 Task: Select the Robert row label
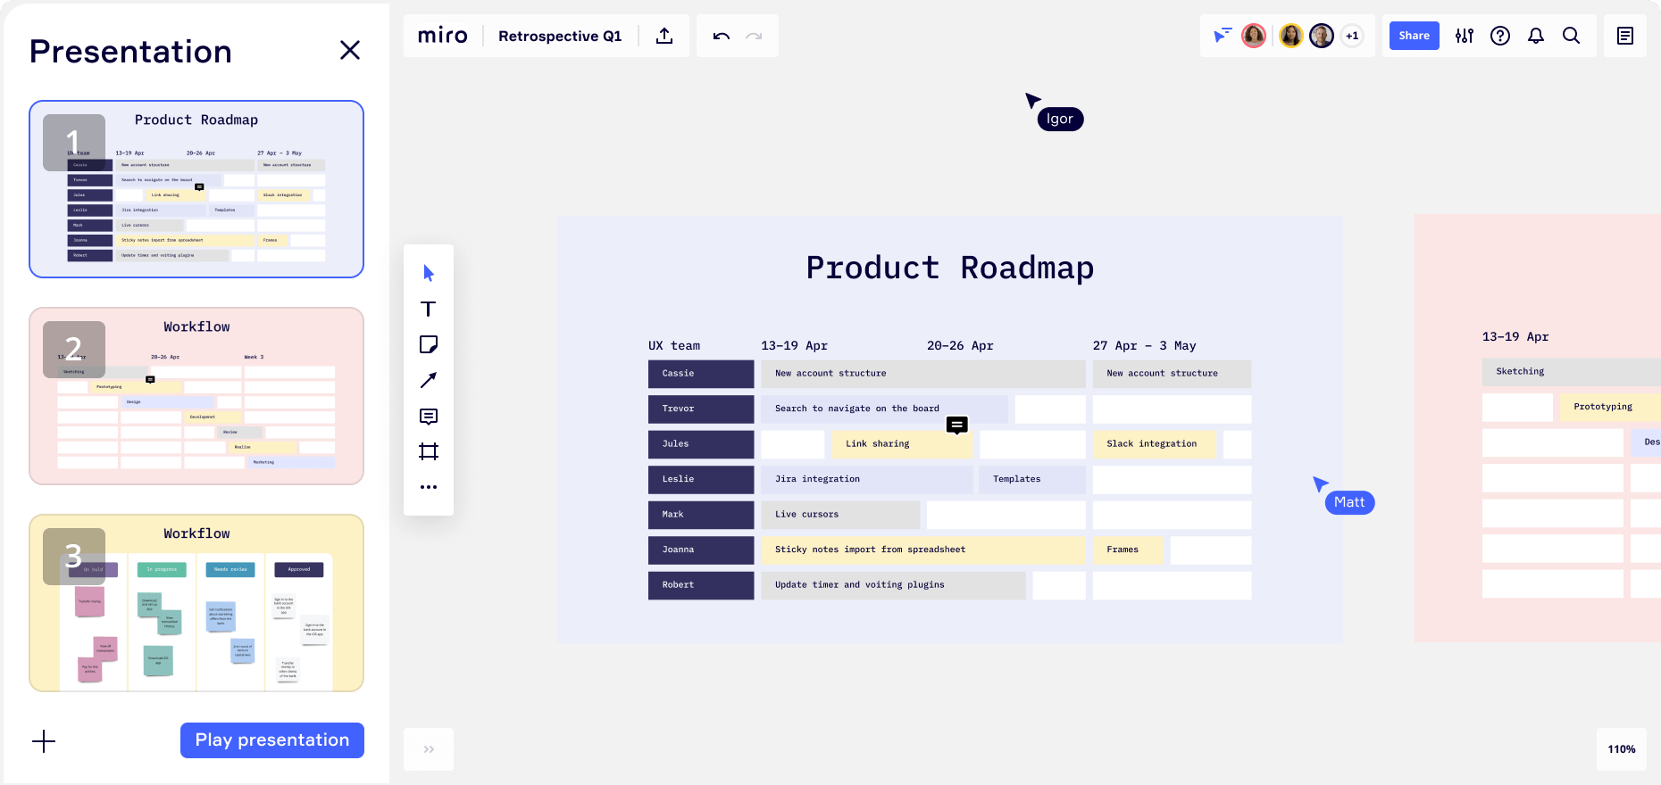point(701,585)
